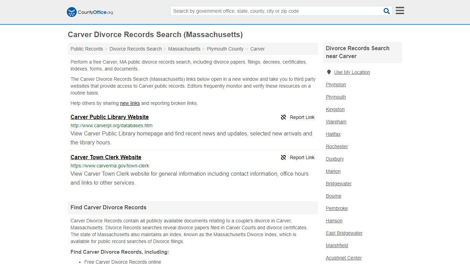This screenshot has width=470, height=264.
Task: Open Marshfield in nearby list
Action: 337,245
